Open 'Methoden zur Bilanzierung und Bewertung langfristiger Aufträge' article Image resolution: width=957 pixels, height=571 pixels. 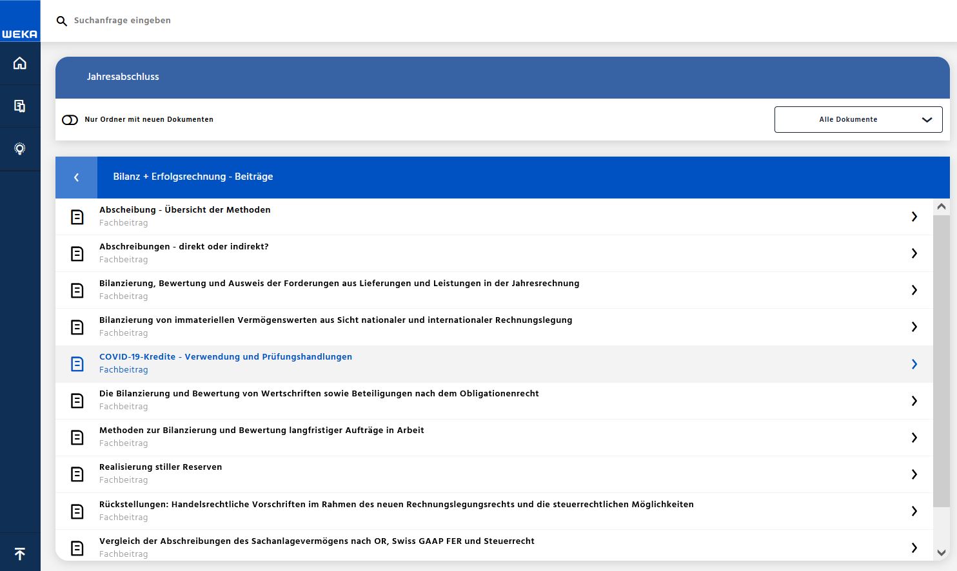click(x=261, y=431)
